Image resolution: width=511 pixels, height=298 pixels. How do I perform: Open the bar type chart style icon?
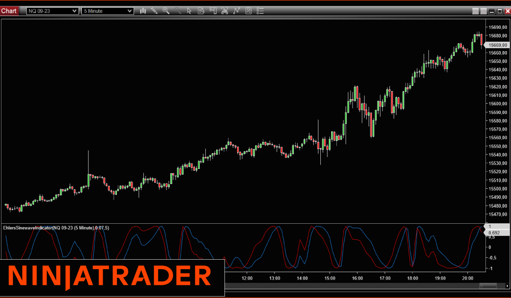[143, 11]
